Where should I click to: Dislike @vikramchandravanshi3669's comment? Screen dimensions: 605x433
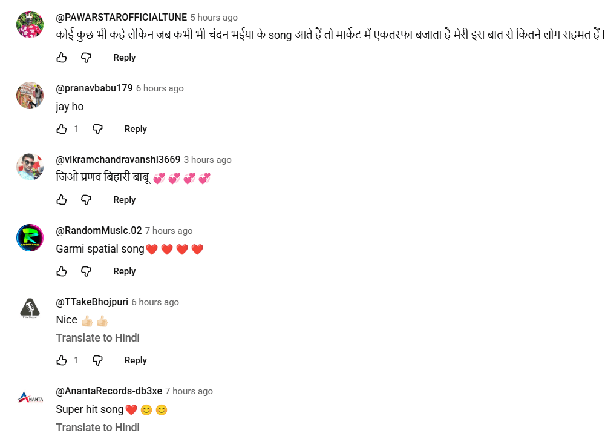[x=87, y=200]
